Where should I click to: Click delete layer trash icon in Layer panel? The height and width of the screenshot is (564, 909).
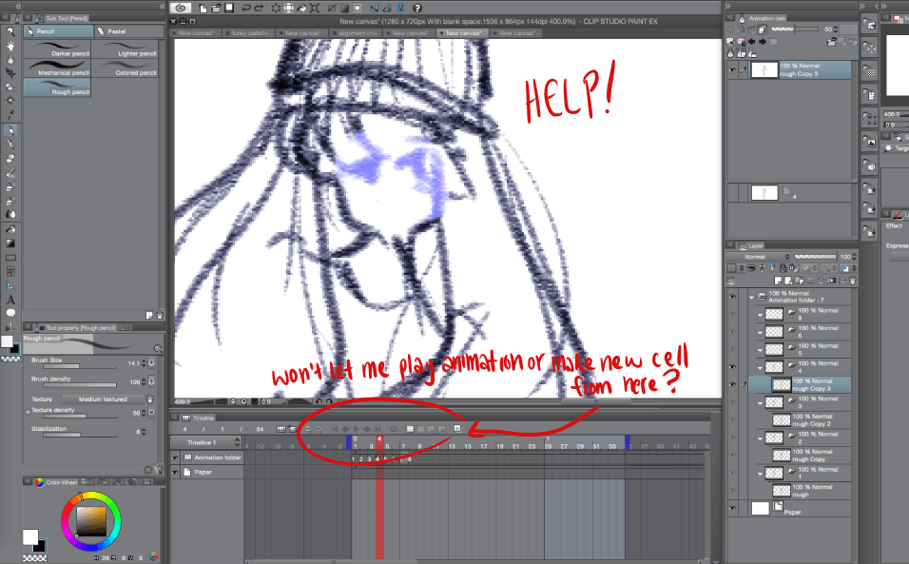pyautogui.click(x=853, y=281)
